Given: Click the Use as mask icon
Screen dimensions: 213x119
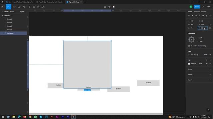Looking at the screenshot, I should pos(114,7).
